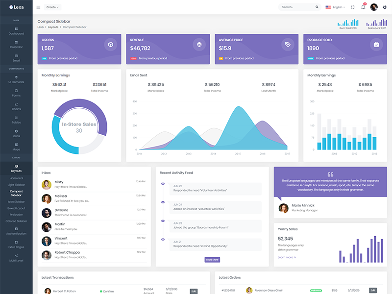Expand the Create dropdown
This screenshot has height=294, width=392.
(x=52, y=7)
